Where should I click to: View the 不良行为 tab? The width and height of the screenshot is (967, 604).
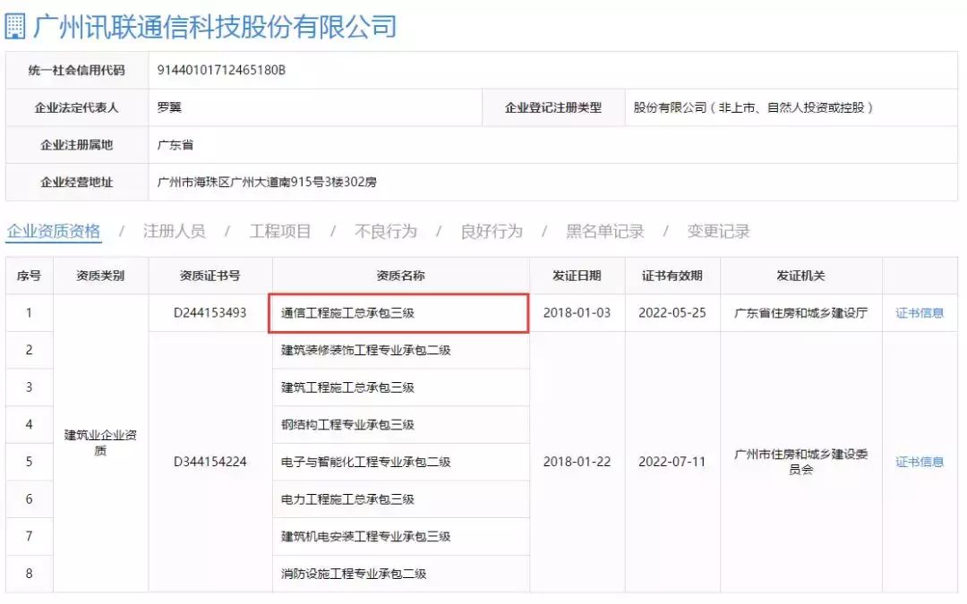click(x=385, y=232)
